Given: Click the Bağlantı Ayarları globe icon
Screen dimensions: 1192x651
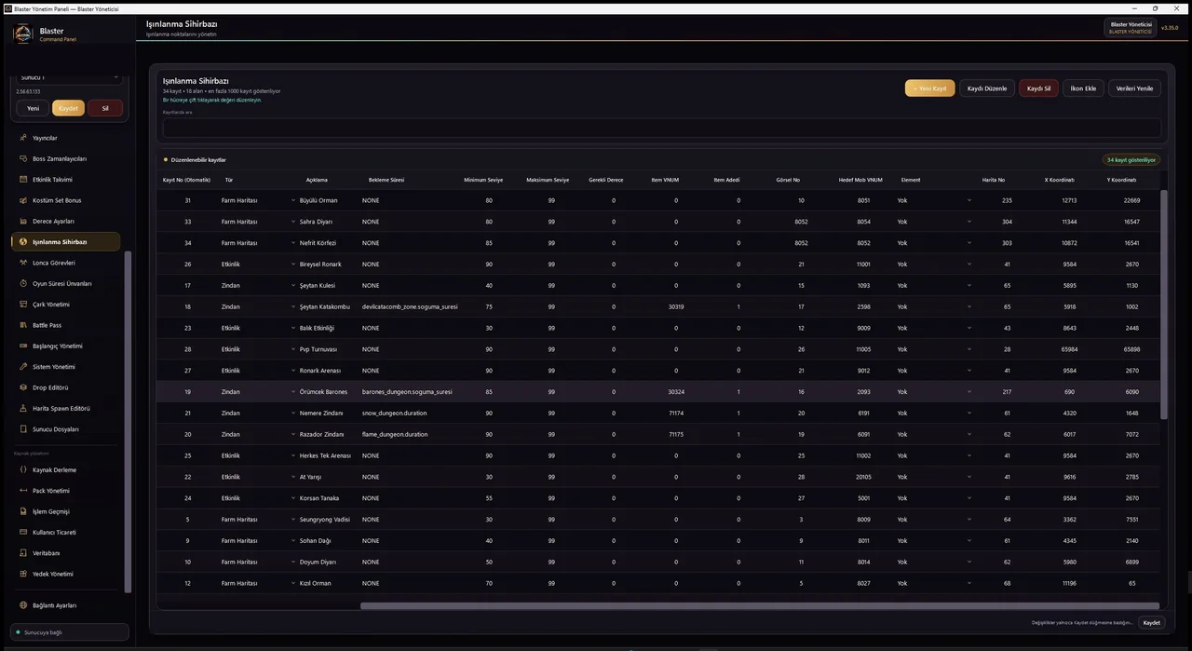Looking at the screenshot, I should [x=22, y=605].
